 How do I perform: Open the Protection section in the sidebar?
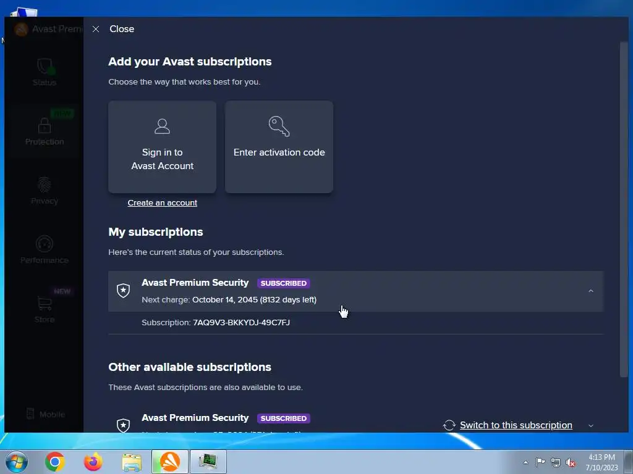pos(45,131)
